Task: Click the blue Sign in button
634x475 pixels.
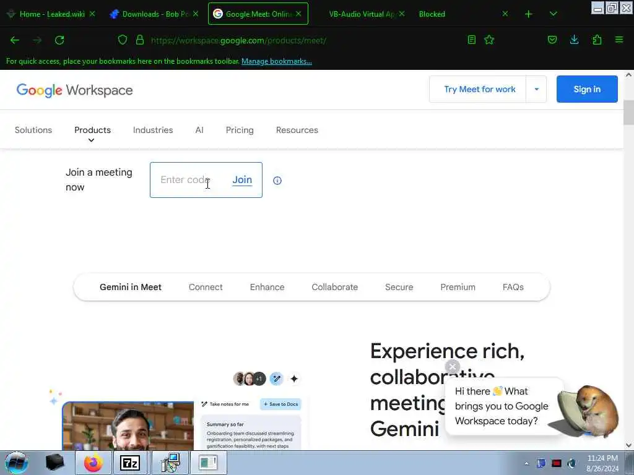Action: [x=587, y=89]
